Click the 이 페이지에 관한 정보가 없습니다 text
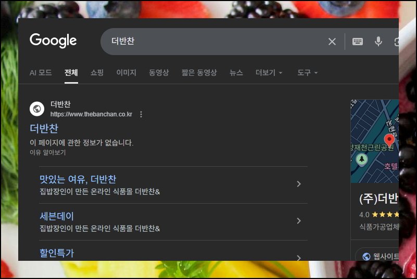Viewport: 417px width, 279px height. tap(81, 143)
